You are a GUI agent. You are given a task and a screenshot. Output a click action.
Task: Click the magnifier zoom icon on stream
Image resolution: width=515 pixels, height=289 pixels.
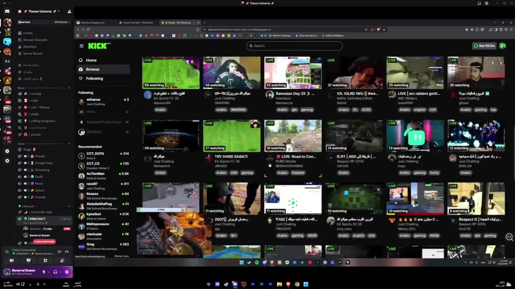click(x=509, y=237)
